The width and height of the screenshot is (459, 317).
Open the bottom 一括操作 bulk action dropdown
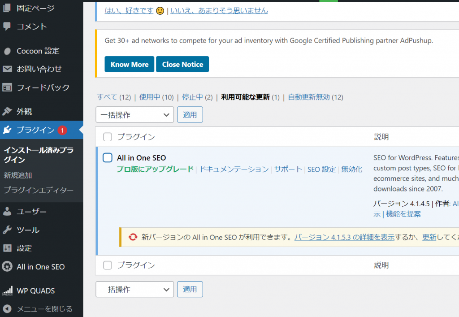134,289
